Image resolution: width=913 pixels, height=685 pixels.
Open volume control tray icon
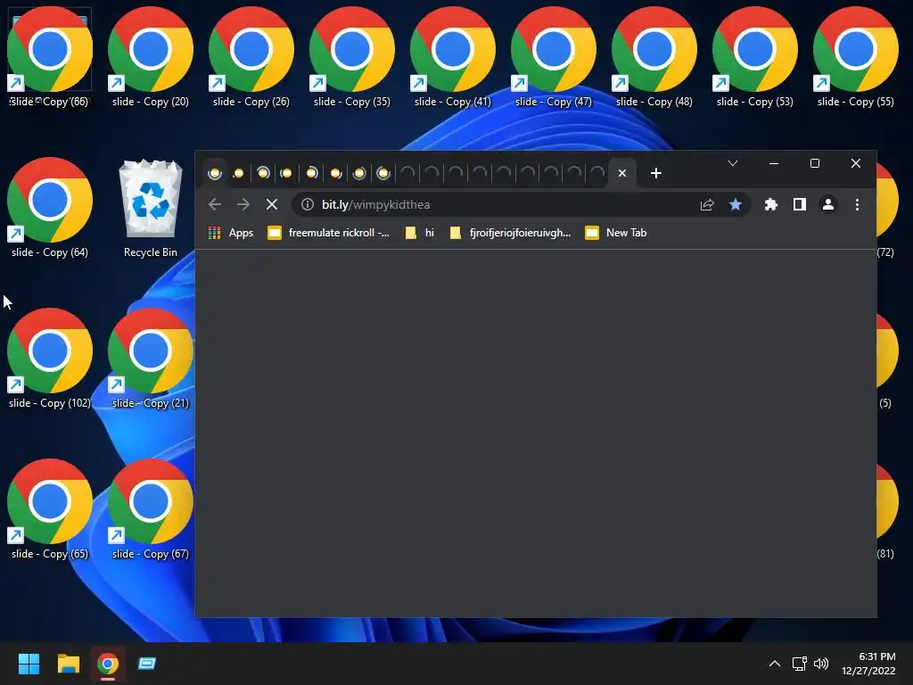[x=821, y=664]
